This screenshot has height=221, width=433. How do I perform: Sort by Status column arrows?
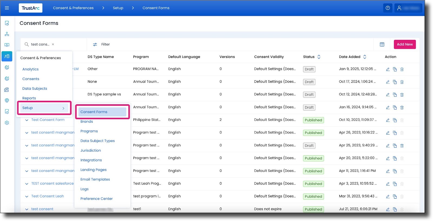click(319, 57)
